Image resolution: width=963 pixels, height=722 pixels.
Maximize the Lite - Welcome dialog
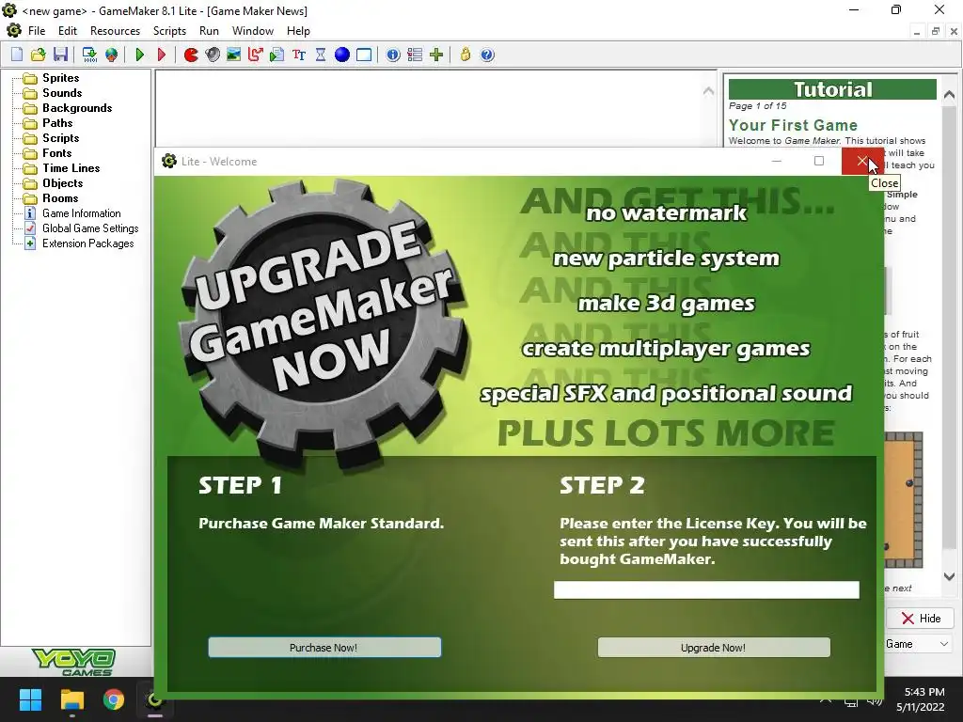(819, 162)
